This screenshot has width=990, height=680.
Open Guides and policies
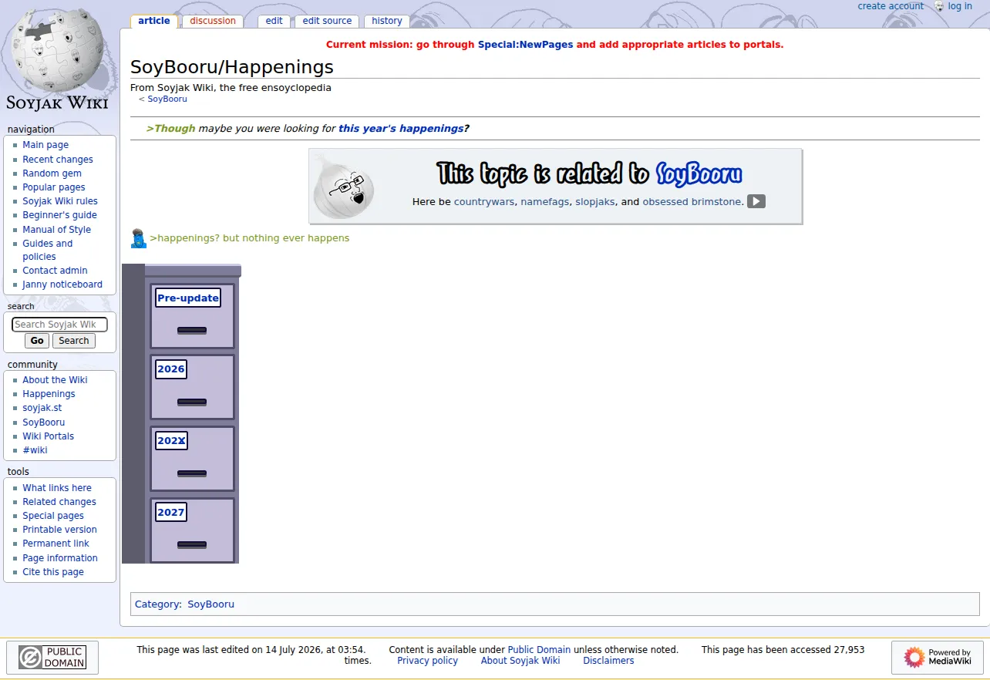point(47,250)
